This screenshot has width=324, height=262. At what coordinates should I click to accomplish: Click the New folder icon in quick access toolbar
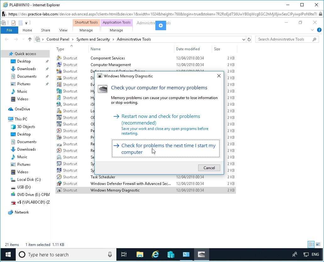tap(20, 23)
